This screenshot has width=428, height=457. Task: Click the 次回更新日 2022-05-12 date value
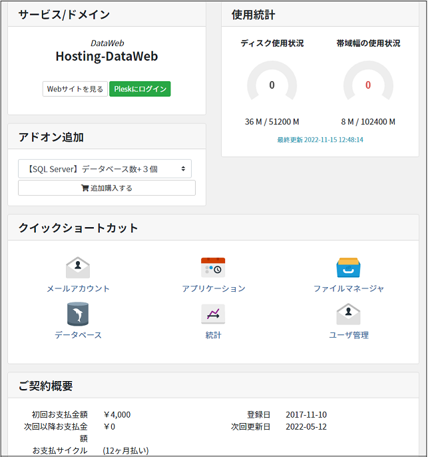point(306,426)
